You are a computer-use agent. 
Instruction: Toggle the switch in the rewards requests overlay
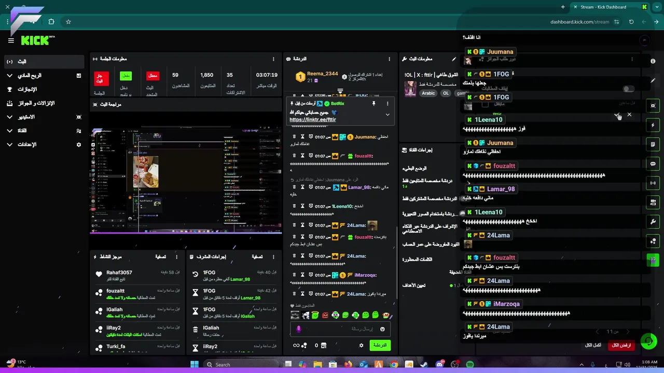tap(628, 89)
